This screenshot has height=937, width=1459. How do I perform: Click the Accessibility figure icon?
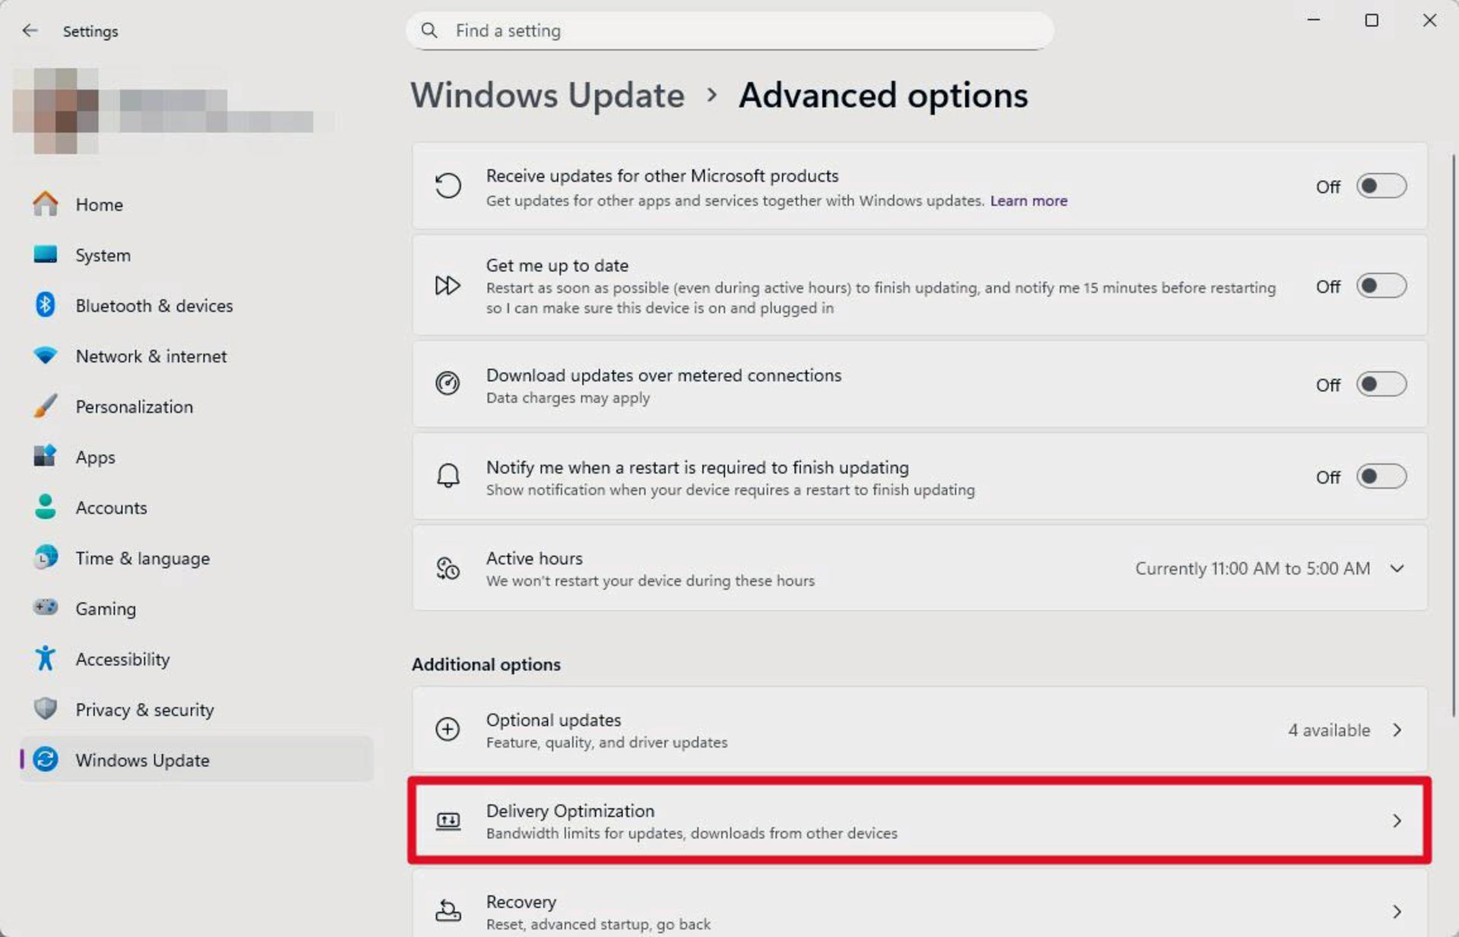coord(46,658)
